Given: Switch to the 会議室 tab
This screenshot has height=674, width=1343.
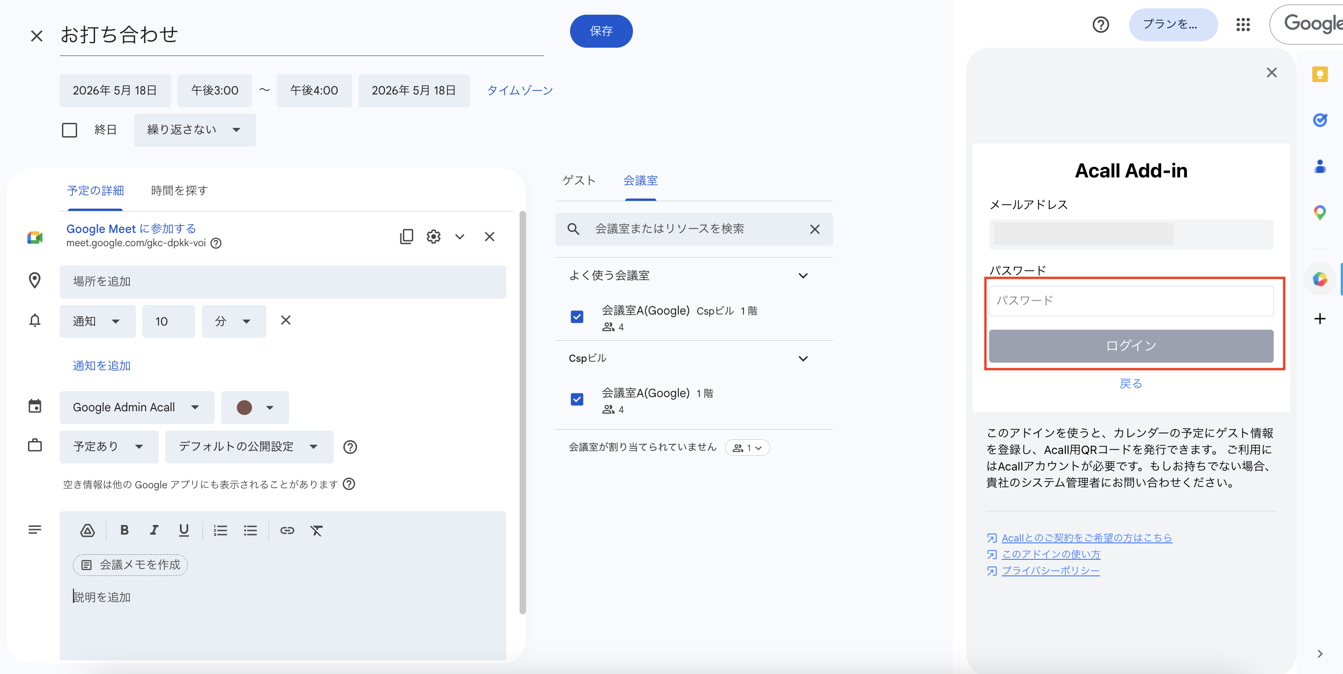Looking at the screenshot, I should tap(640, 181).
